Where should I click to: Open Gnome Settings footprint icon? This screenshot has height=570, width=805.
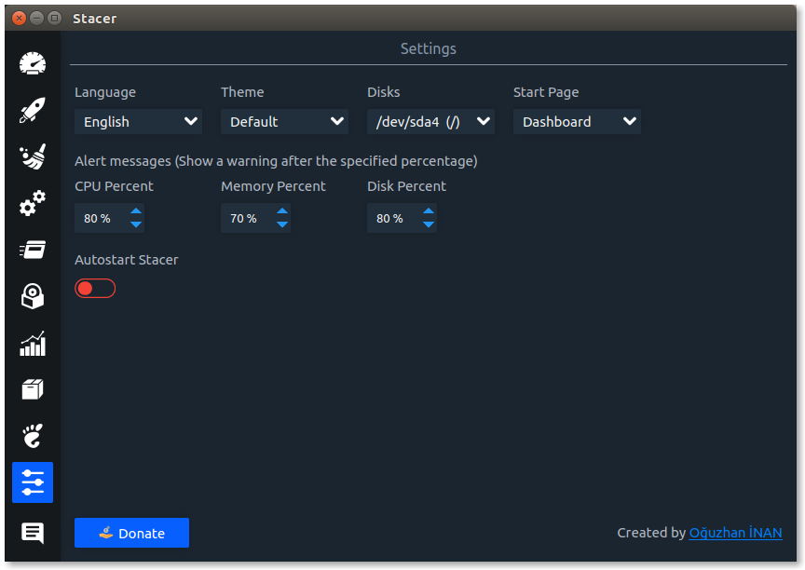click(33, 436)
